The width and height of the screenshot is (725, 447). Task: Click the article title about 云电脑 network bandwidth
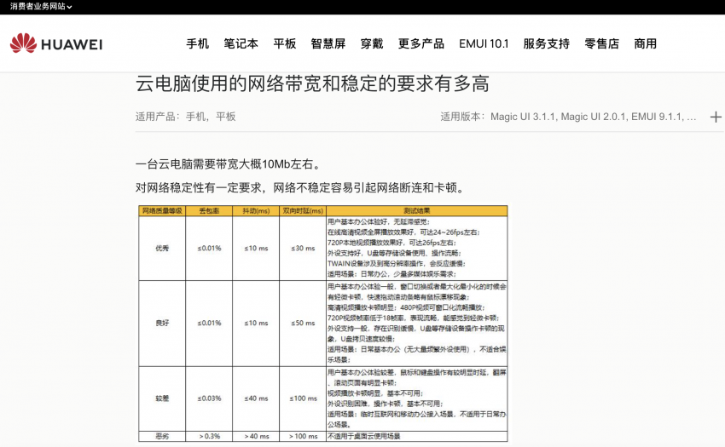pos(312,83)
